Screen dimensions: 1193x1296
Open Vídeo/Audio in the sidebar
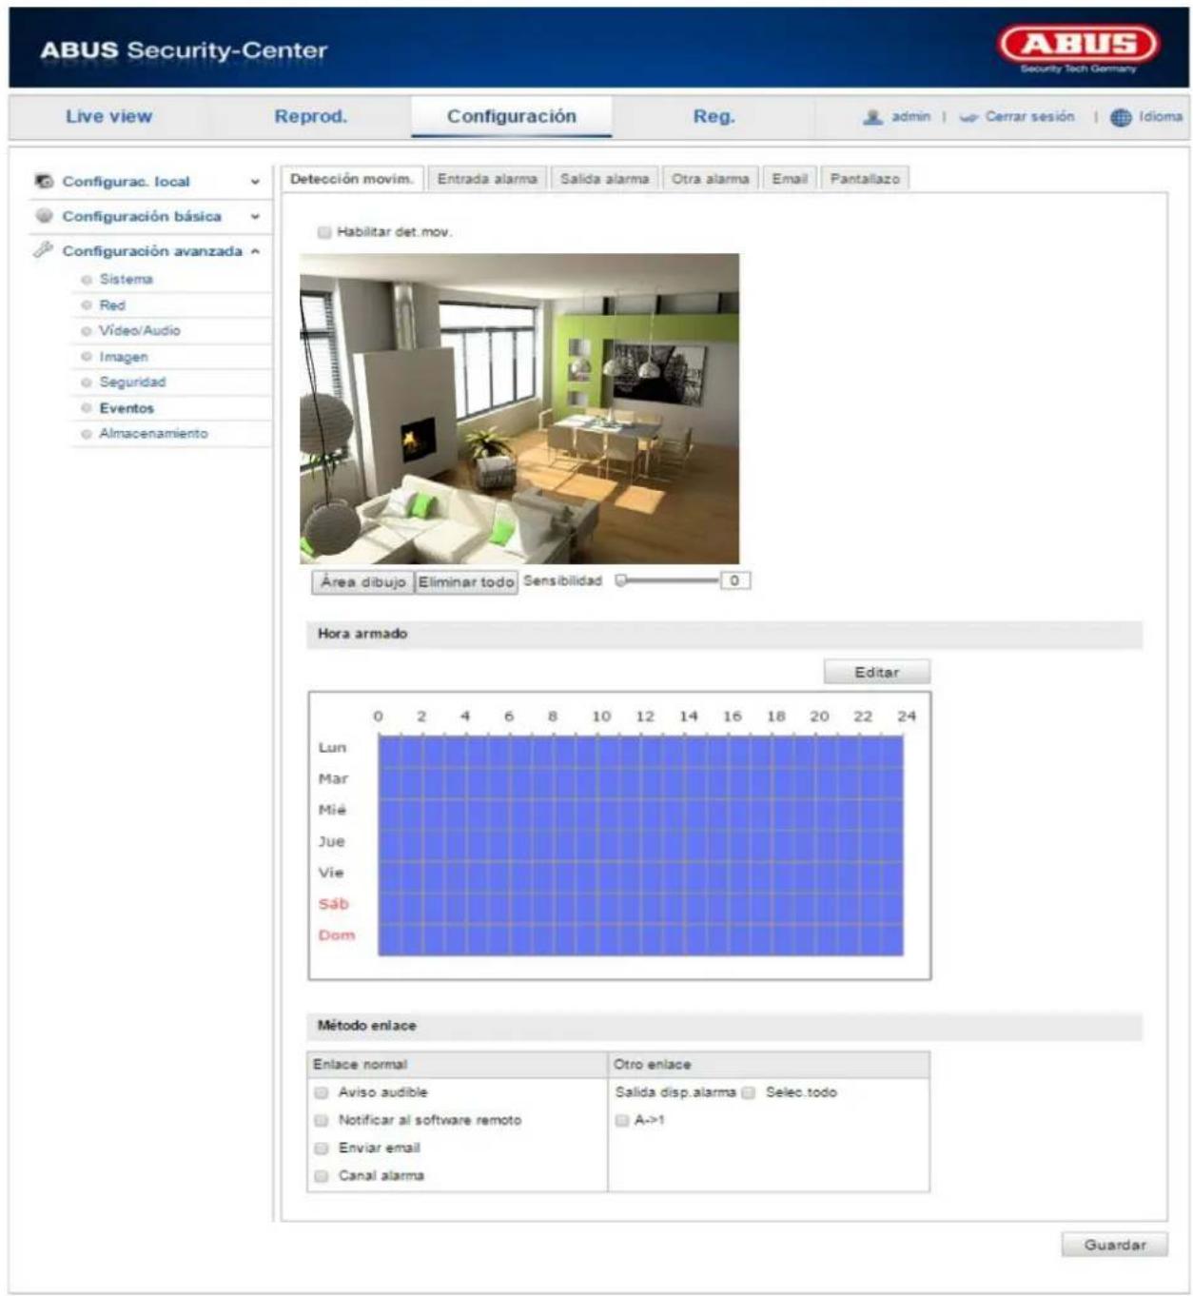click(x=140, y=330)
